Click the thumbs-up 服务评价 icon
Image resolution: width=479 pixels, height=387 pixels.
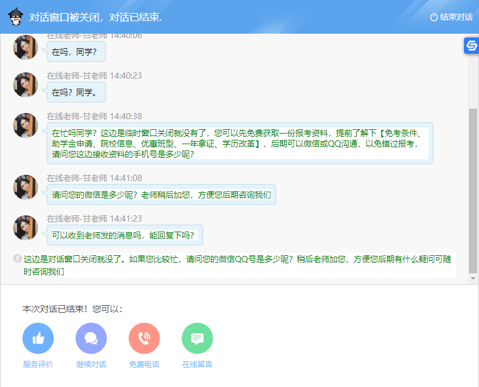(x=38, y=338)
